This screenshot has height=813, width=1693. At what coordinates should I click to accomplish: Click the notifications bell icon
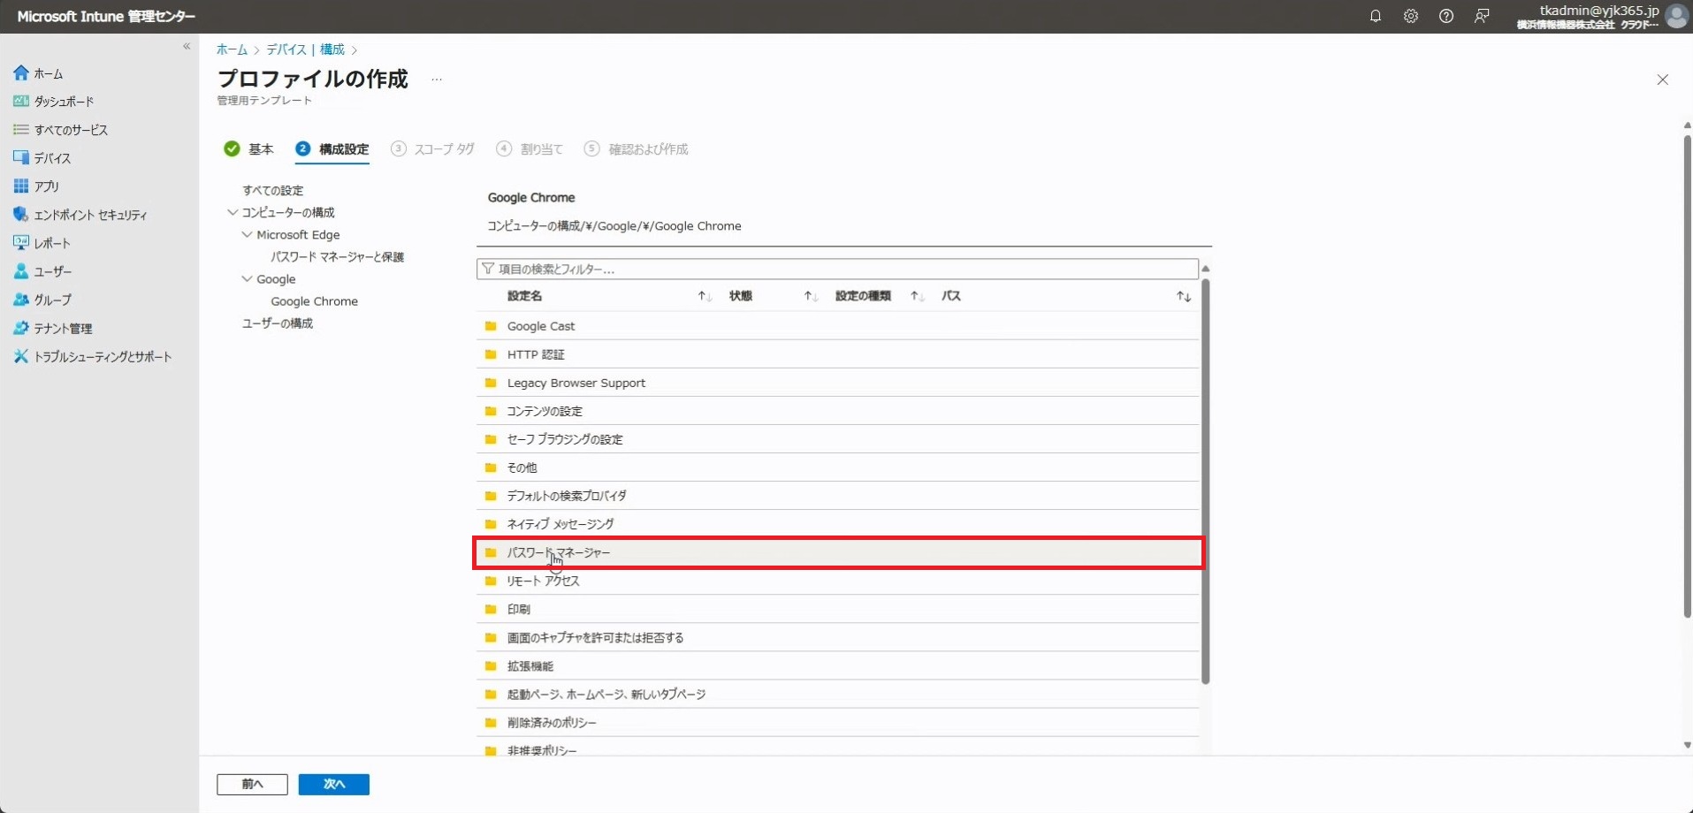pyautogui.click(x=1375, y=16)
